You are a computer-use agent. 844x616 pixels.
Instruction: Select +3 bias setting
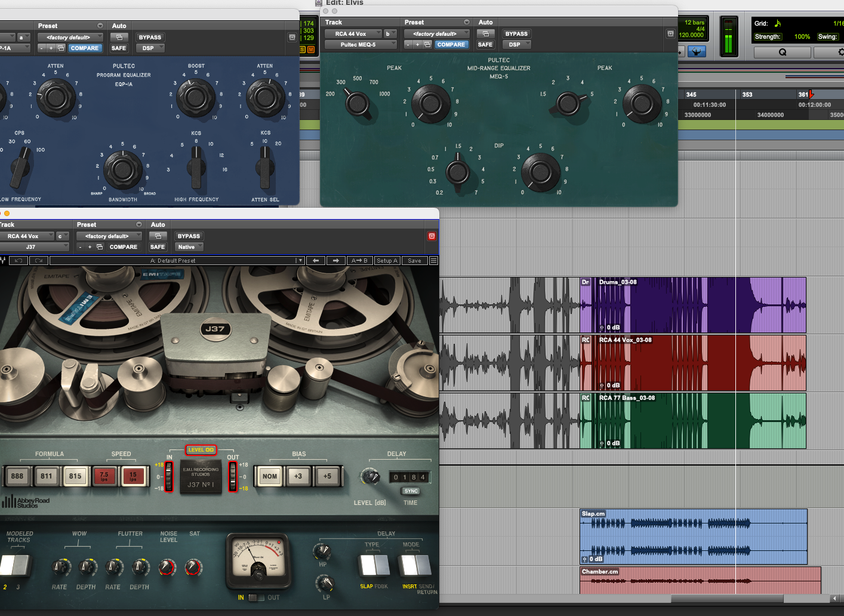298,476
